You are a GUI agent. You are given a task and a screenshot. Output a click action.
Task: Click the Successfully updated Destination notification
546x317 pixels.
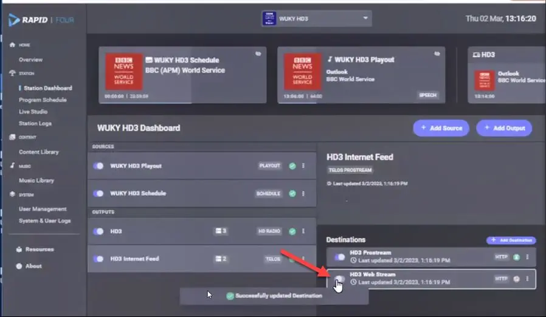pyautogui.click(x=274, y=296)
